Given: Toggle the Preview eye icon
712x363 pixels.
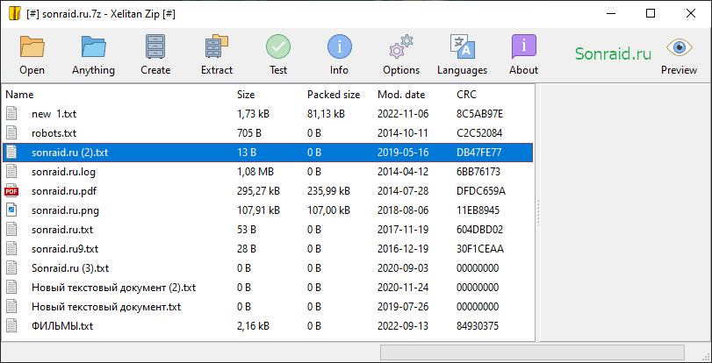Looking at the screenshot, I should 680,47.
